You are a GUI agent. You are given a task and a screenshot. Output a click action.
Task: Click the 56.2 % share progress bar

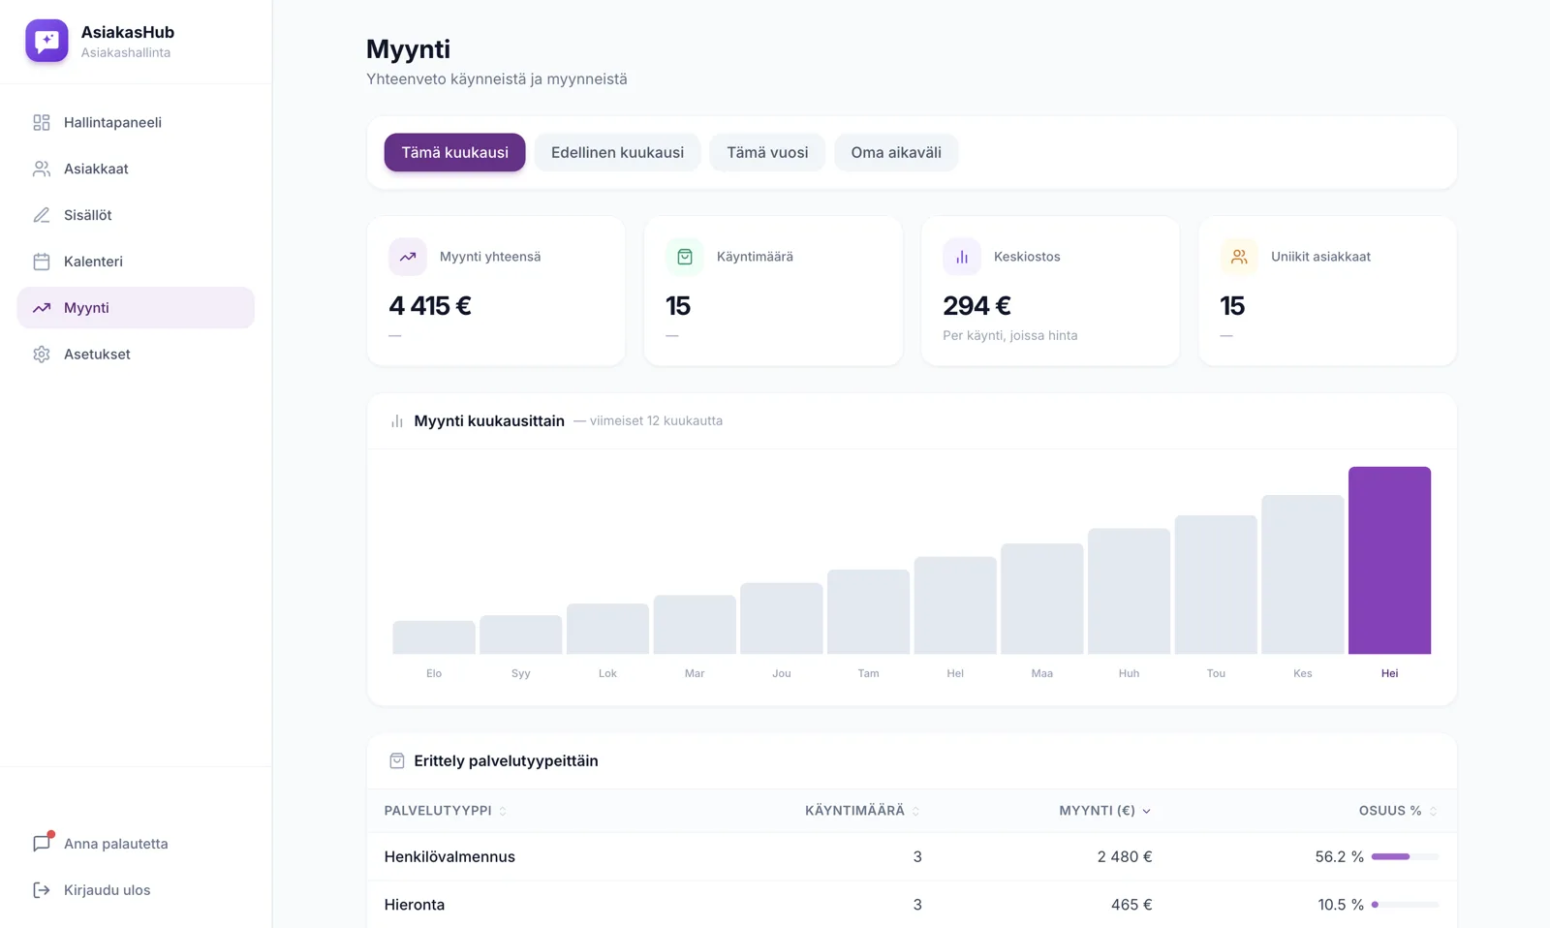1405,856
